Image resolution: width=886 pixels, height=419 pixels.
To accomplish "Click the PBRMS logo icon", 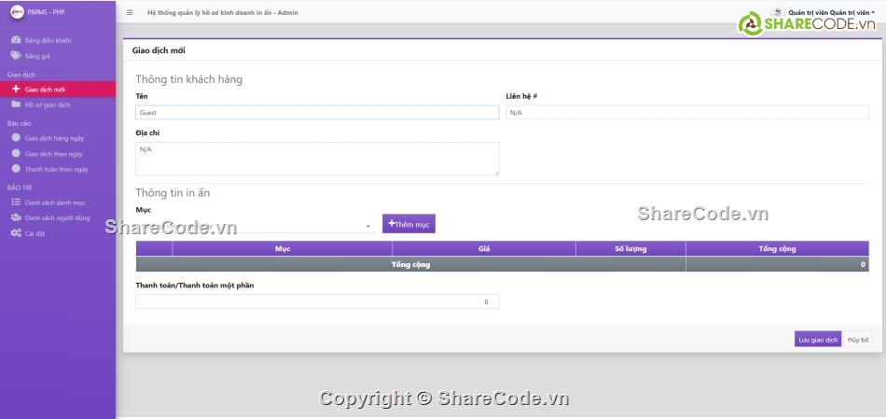I will click(16, 12).
